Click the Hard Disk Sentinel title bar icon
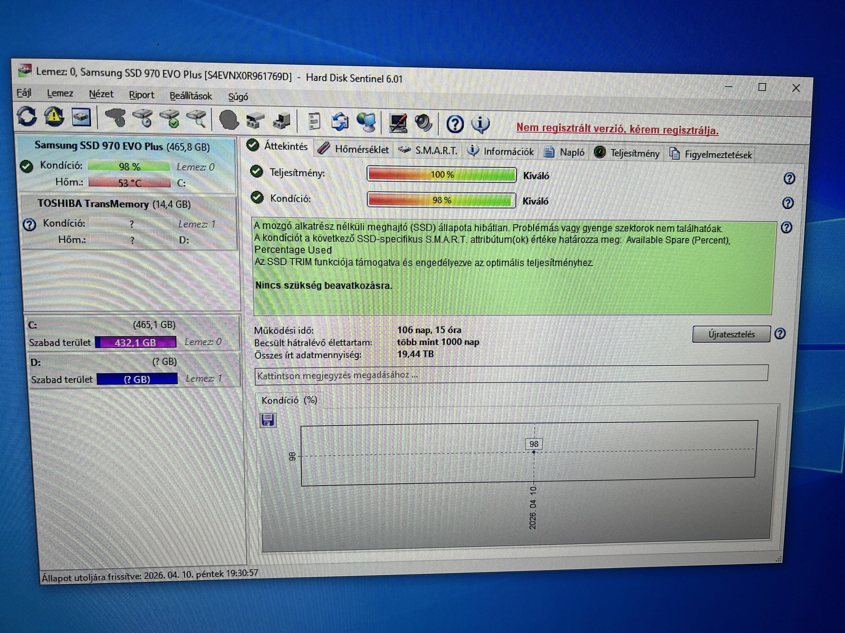The height and width of the screenshot is (633, 845). coord(24,70)
